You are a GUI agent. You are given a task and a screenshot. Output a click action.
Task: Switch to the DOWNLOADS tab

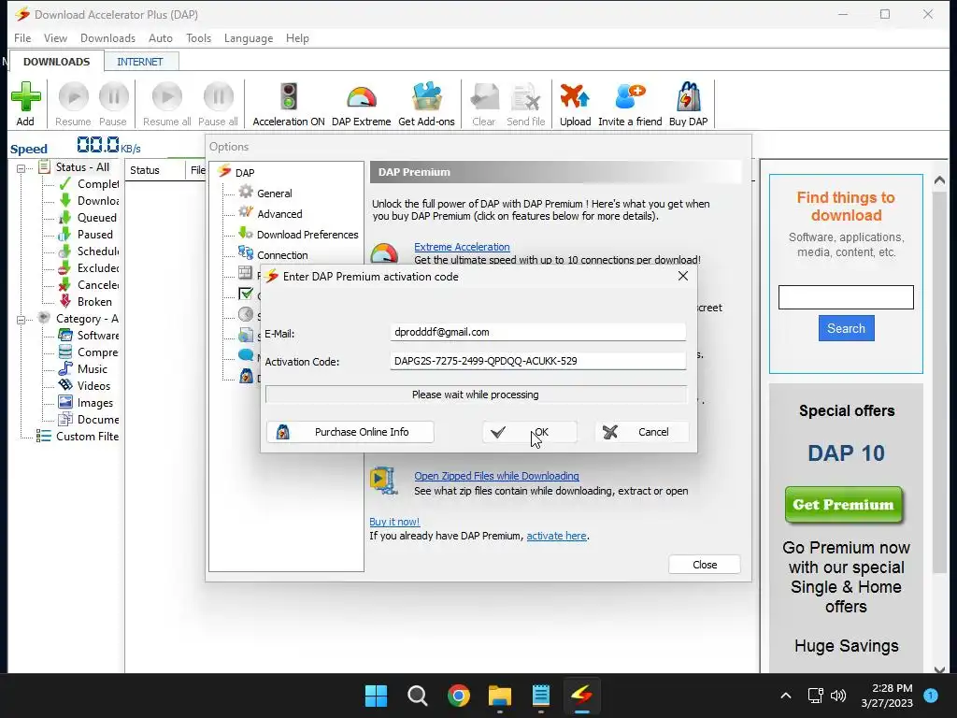[56, 62]
